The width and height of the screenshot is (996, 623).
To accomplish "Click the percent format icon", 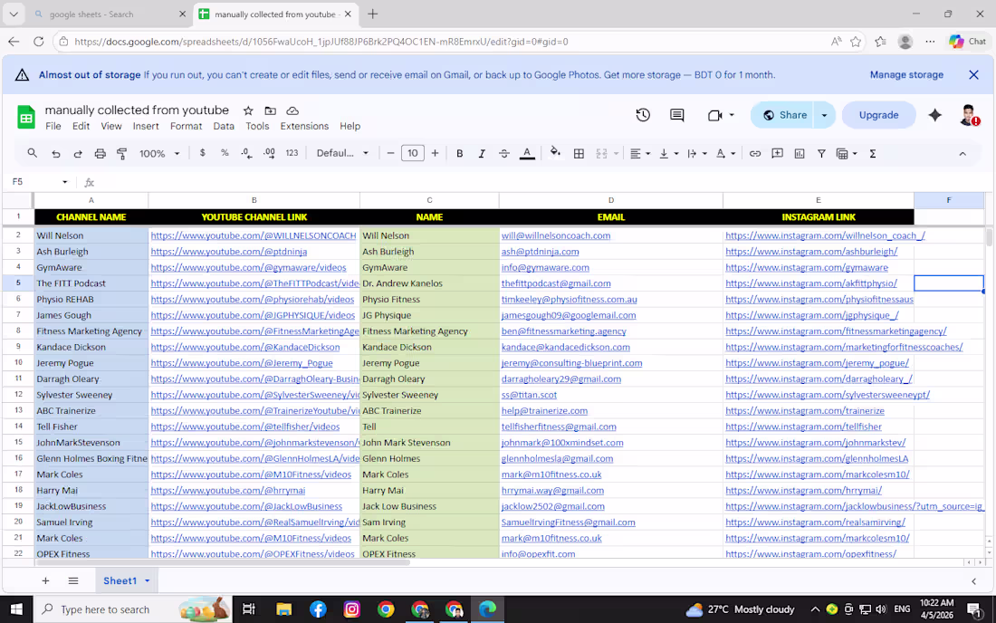I will [x=225, y=153].
